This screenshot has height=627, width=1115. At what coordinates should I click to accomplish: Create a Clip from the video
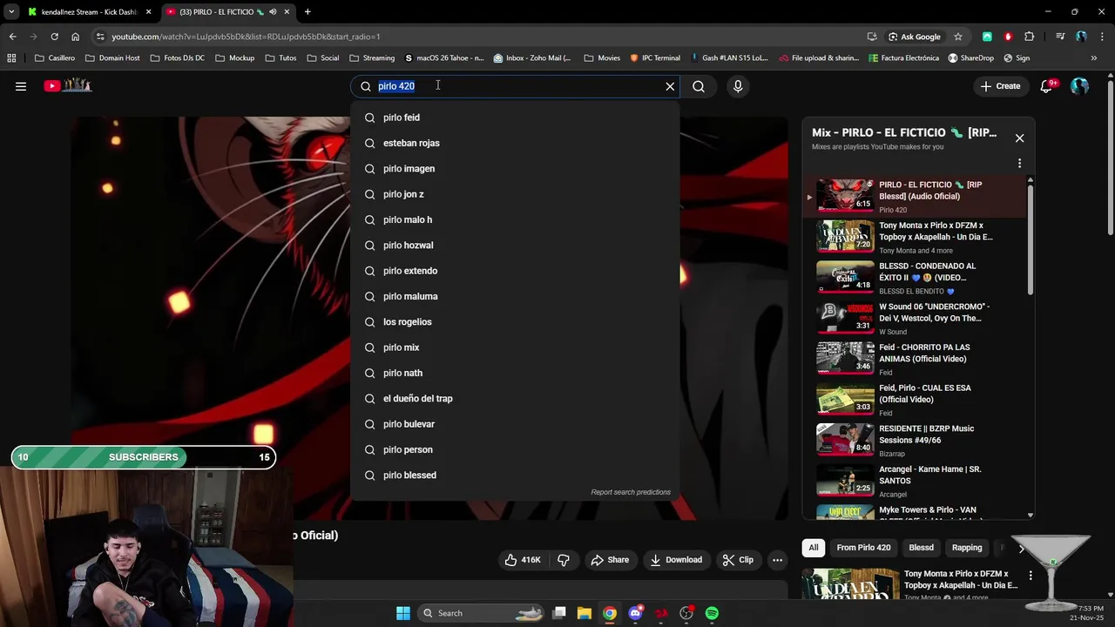click(738, 560)
